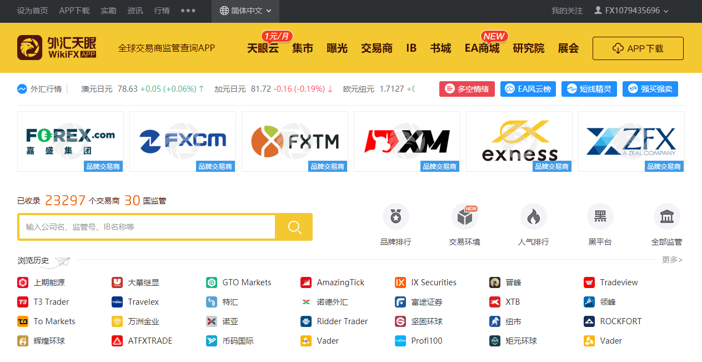
Task: Open the EA风云榜 button
Action: pyautogui.click(x=528, y=89)
